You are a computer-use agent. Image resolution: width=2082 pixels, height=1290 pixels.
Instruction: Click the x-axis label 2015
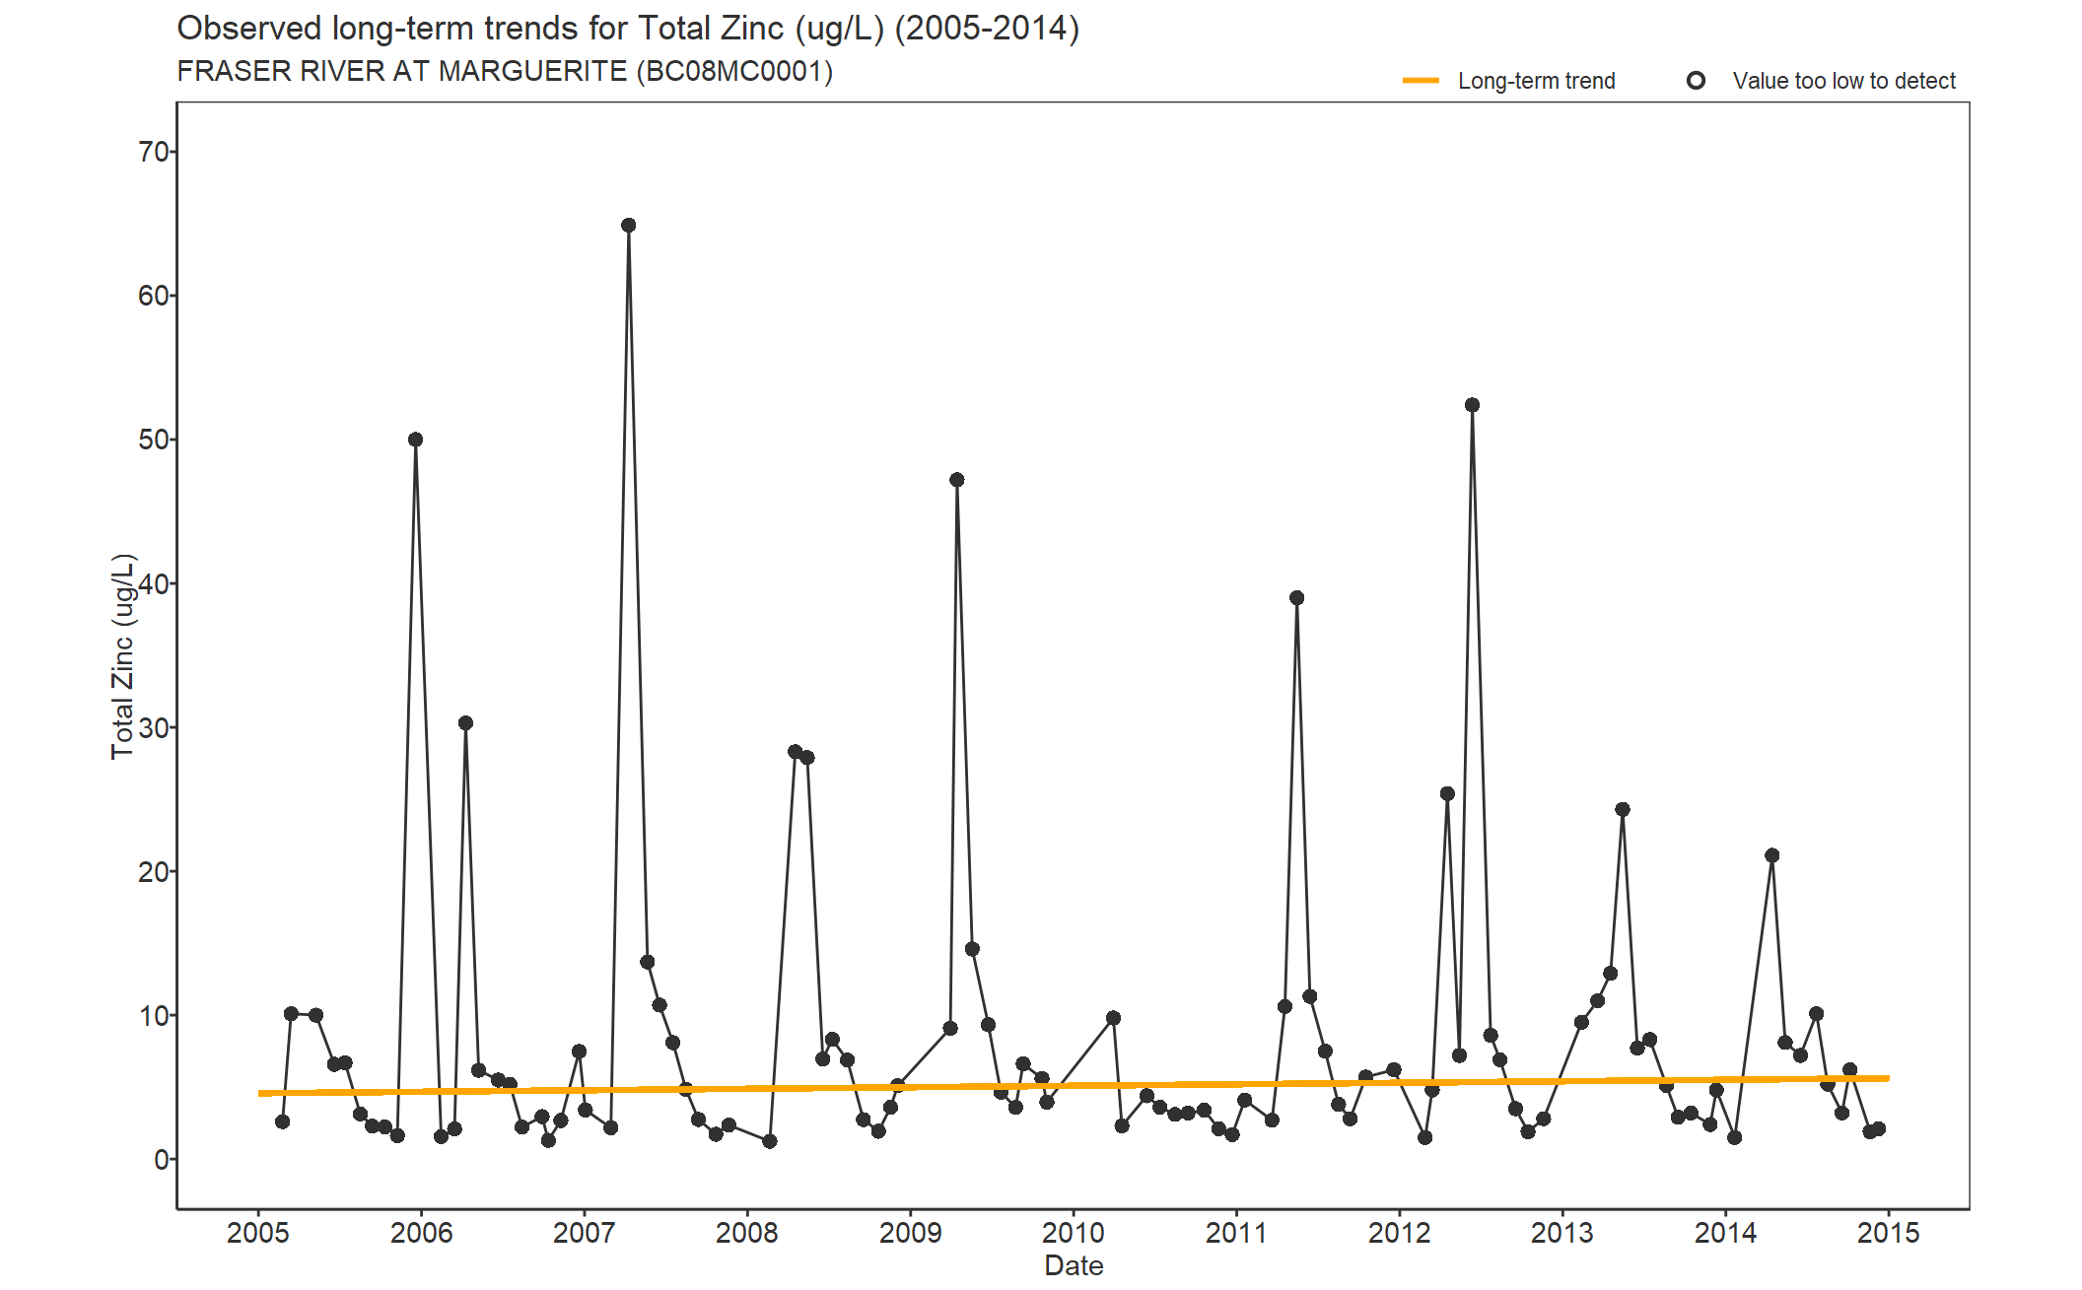tap(1889, 1233)
